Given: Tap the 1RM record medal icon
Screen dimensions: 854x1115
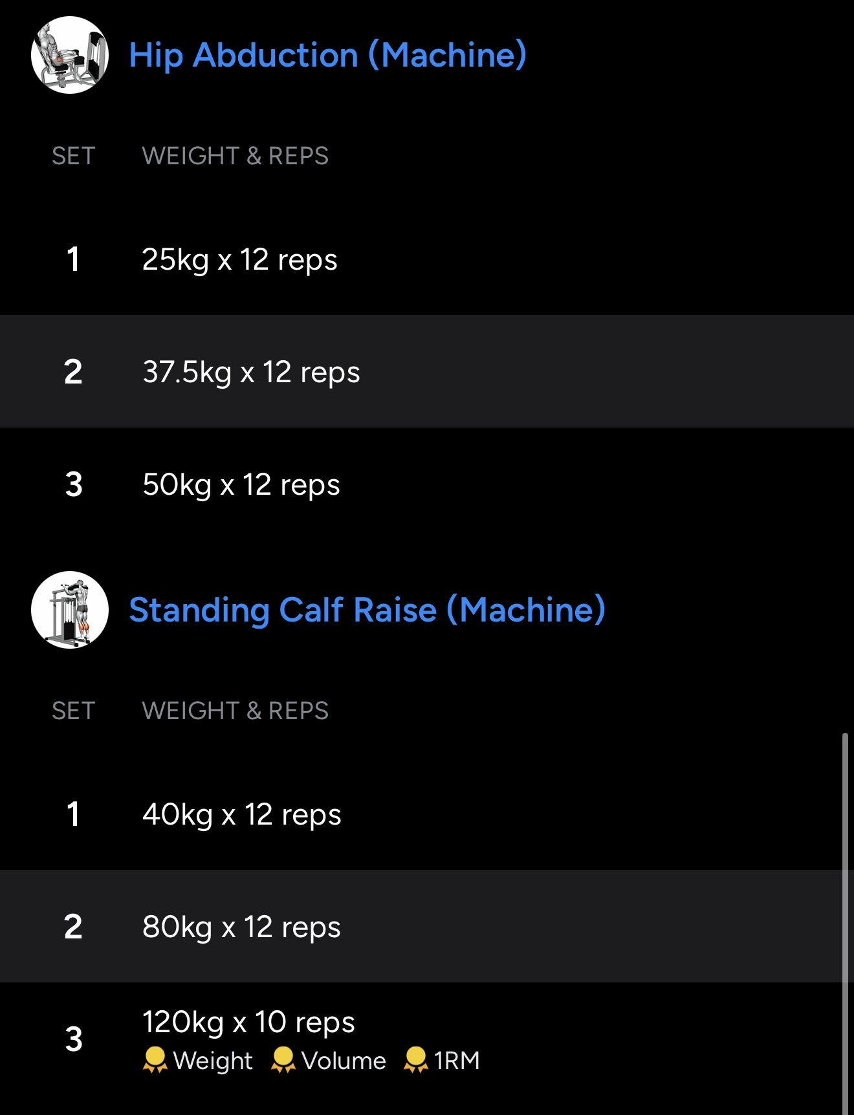Looking at the screenshot, I should [415, 1060].
